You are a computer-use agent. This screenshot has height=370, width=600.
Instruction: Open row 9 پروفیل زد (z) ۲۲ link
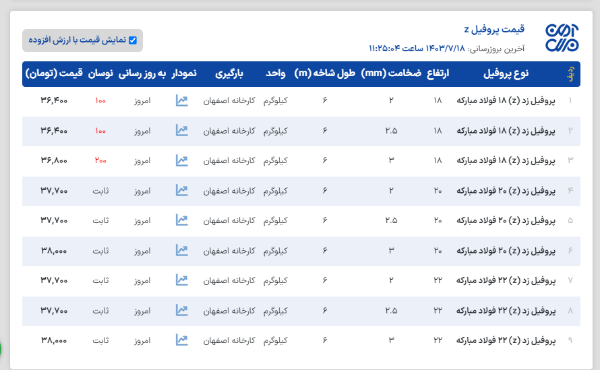[x=506, y=341]
